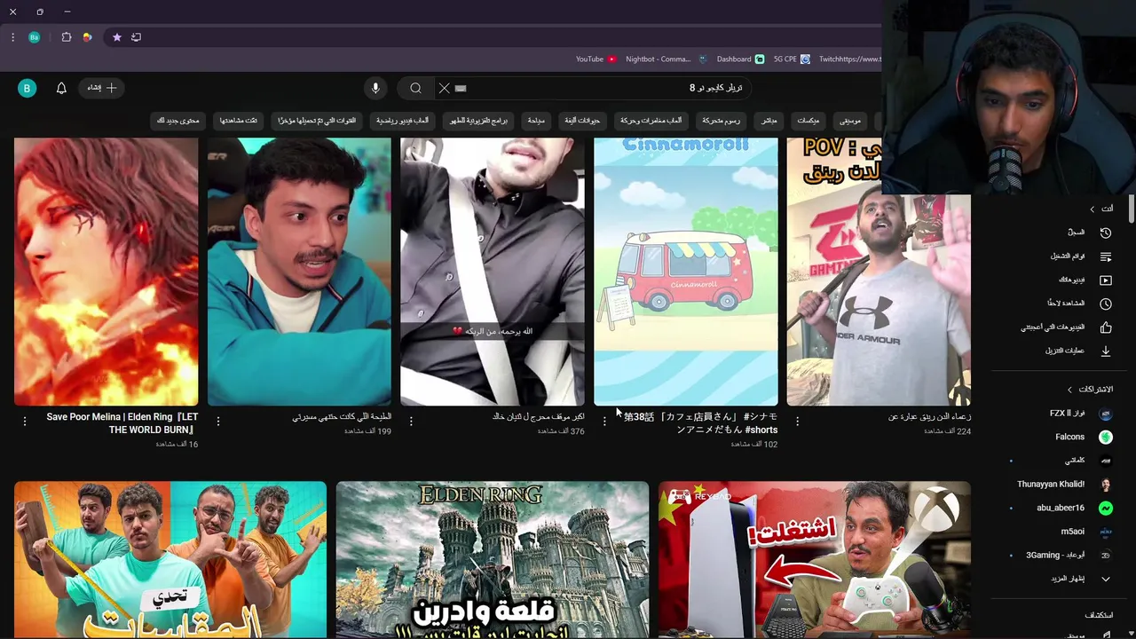The image size is (1136, 639).
Task: Open History (السجل) in the sidebar
Action: 1090,233
